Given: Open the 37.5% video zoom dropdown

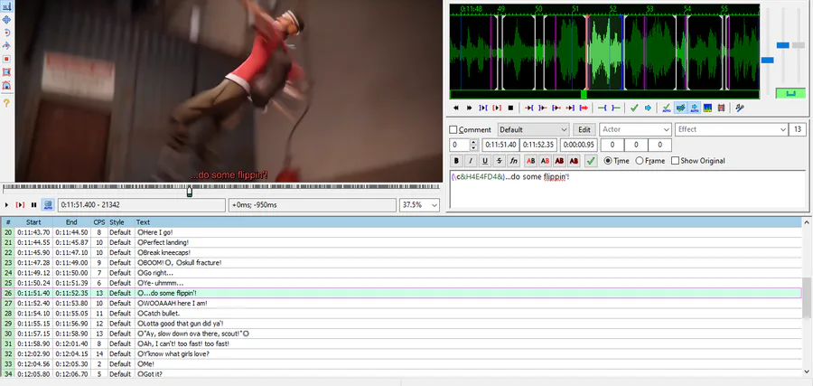Looking at the screenshot, I should 419,205.
